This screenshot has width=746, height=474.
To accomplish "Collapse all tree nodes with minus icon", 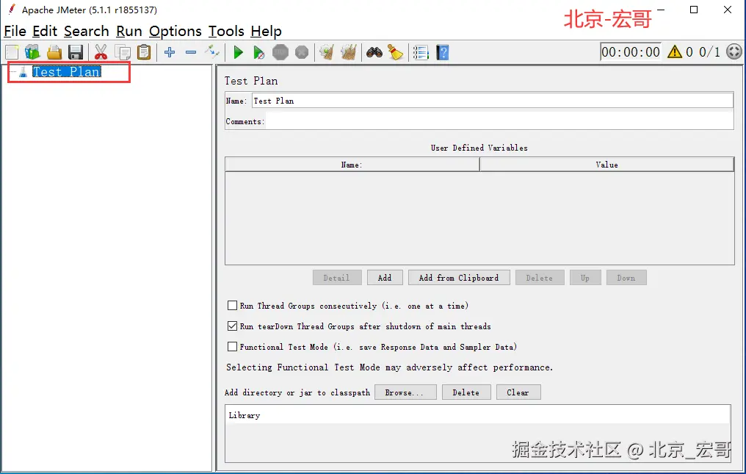I will coord(191,52).
